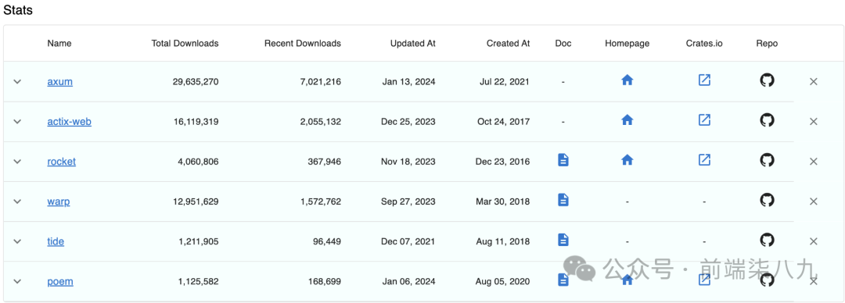Image resolution: width=845 pixels, height=303 pixels.
Task: Open the axum Crates.io external link icon
Action: click(x=704, y=80)
